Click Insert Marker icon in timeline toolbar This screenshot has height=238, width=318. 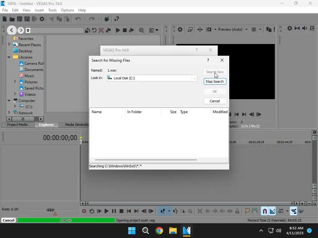(x=247, y=211)
